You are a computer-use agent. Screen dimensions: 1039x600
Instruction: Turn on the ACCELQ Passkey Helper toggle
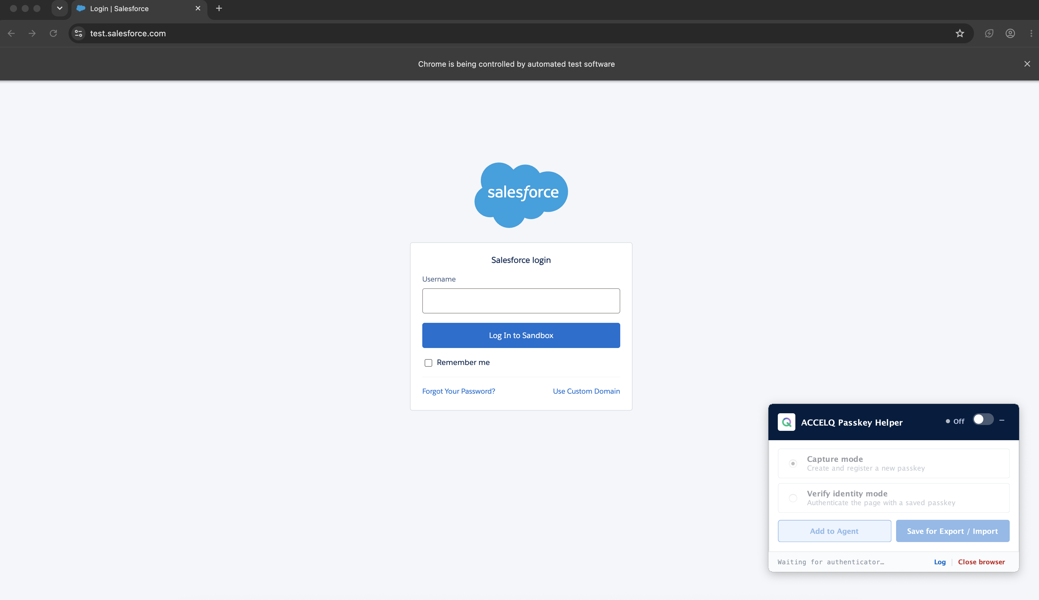coord(983,419)
